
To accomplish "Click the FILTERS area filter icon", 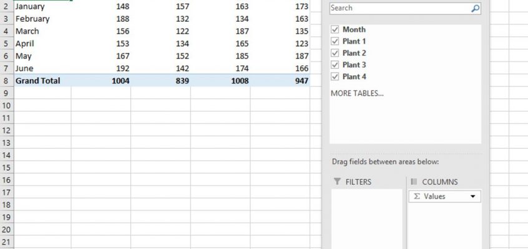I will coord(337,182).
